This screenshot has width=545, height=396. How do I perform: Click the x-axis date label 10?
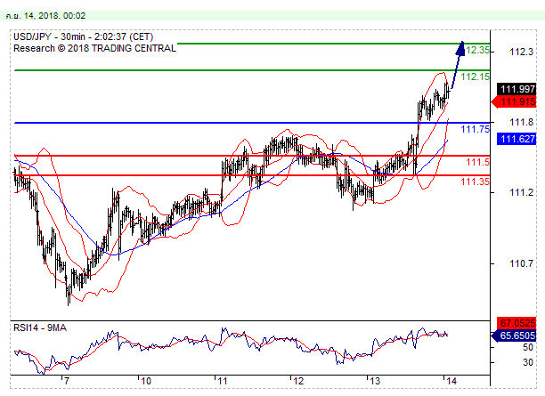pyautogui.click(x=146, y=381)
